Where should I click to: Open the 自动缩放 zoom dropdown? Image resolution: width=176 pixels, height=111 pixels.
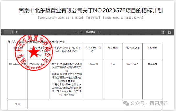[x=92, y=32]
